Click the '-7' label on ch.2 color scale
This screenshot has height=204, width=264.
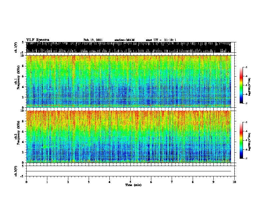click(246, 158)
